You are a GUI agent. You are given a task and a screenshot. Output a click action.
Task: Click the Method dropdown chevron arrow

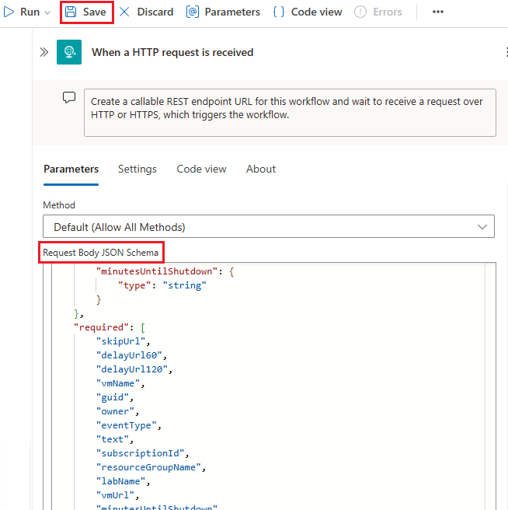(482, 227)
